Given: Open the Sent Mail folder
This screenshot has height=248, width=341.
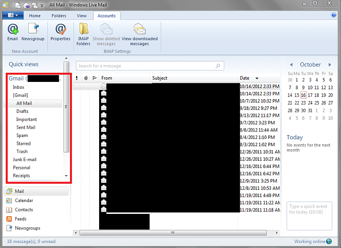Looking at the screenshot, I should 25,127.
